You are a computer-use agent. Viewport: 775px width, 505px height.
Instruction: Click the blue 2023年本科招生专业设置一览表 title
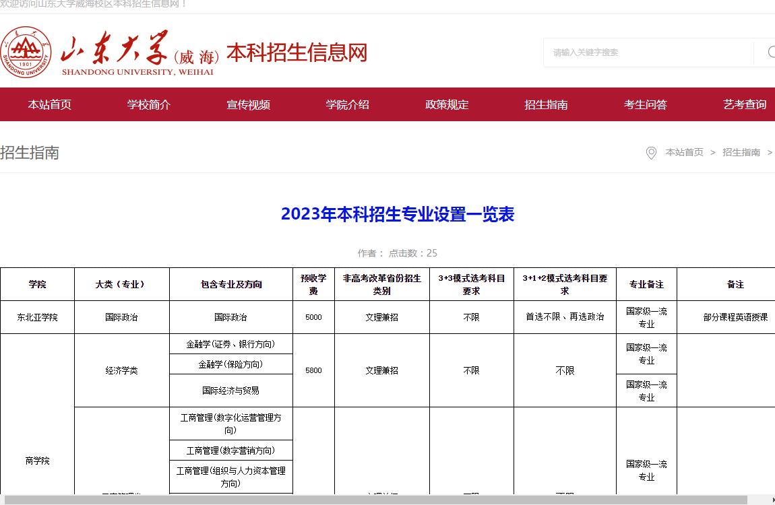(x=398, y=214)
